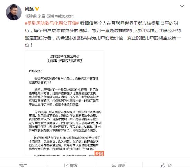Open the post options chevron menu

pos(182,6)
